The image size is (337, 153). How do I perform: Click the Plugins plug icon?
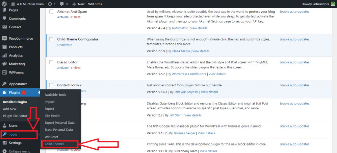[5, 93]
